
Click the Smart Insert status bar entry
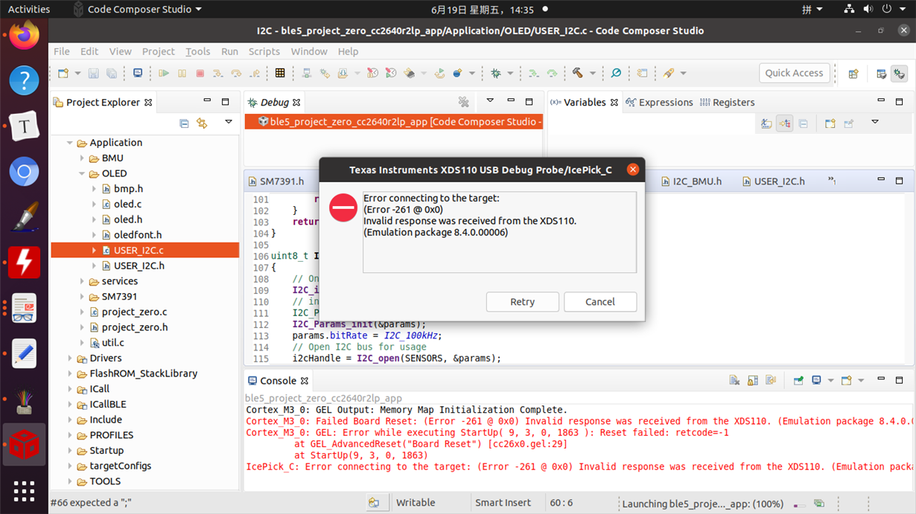503,503
